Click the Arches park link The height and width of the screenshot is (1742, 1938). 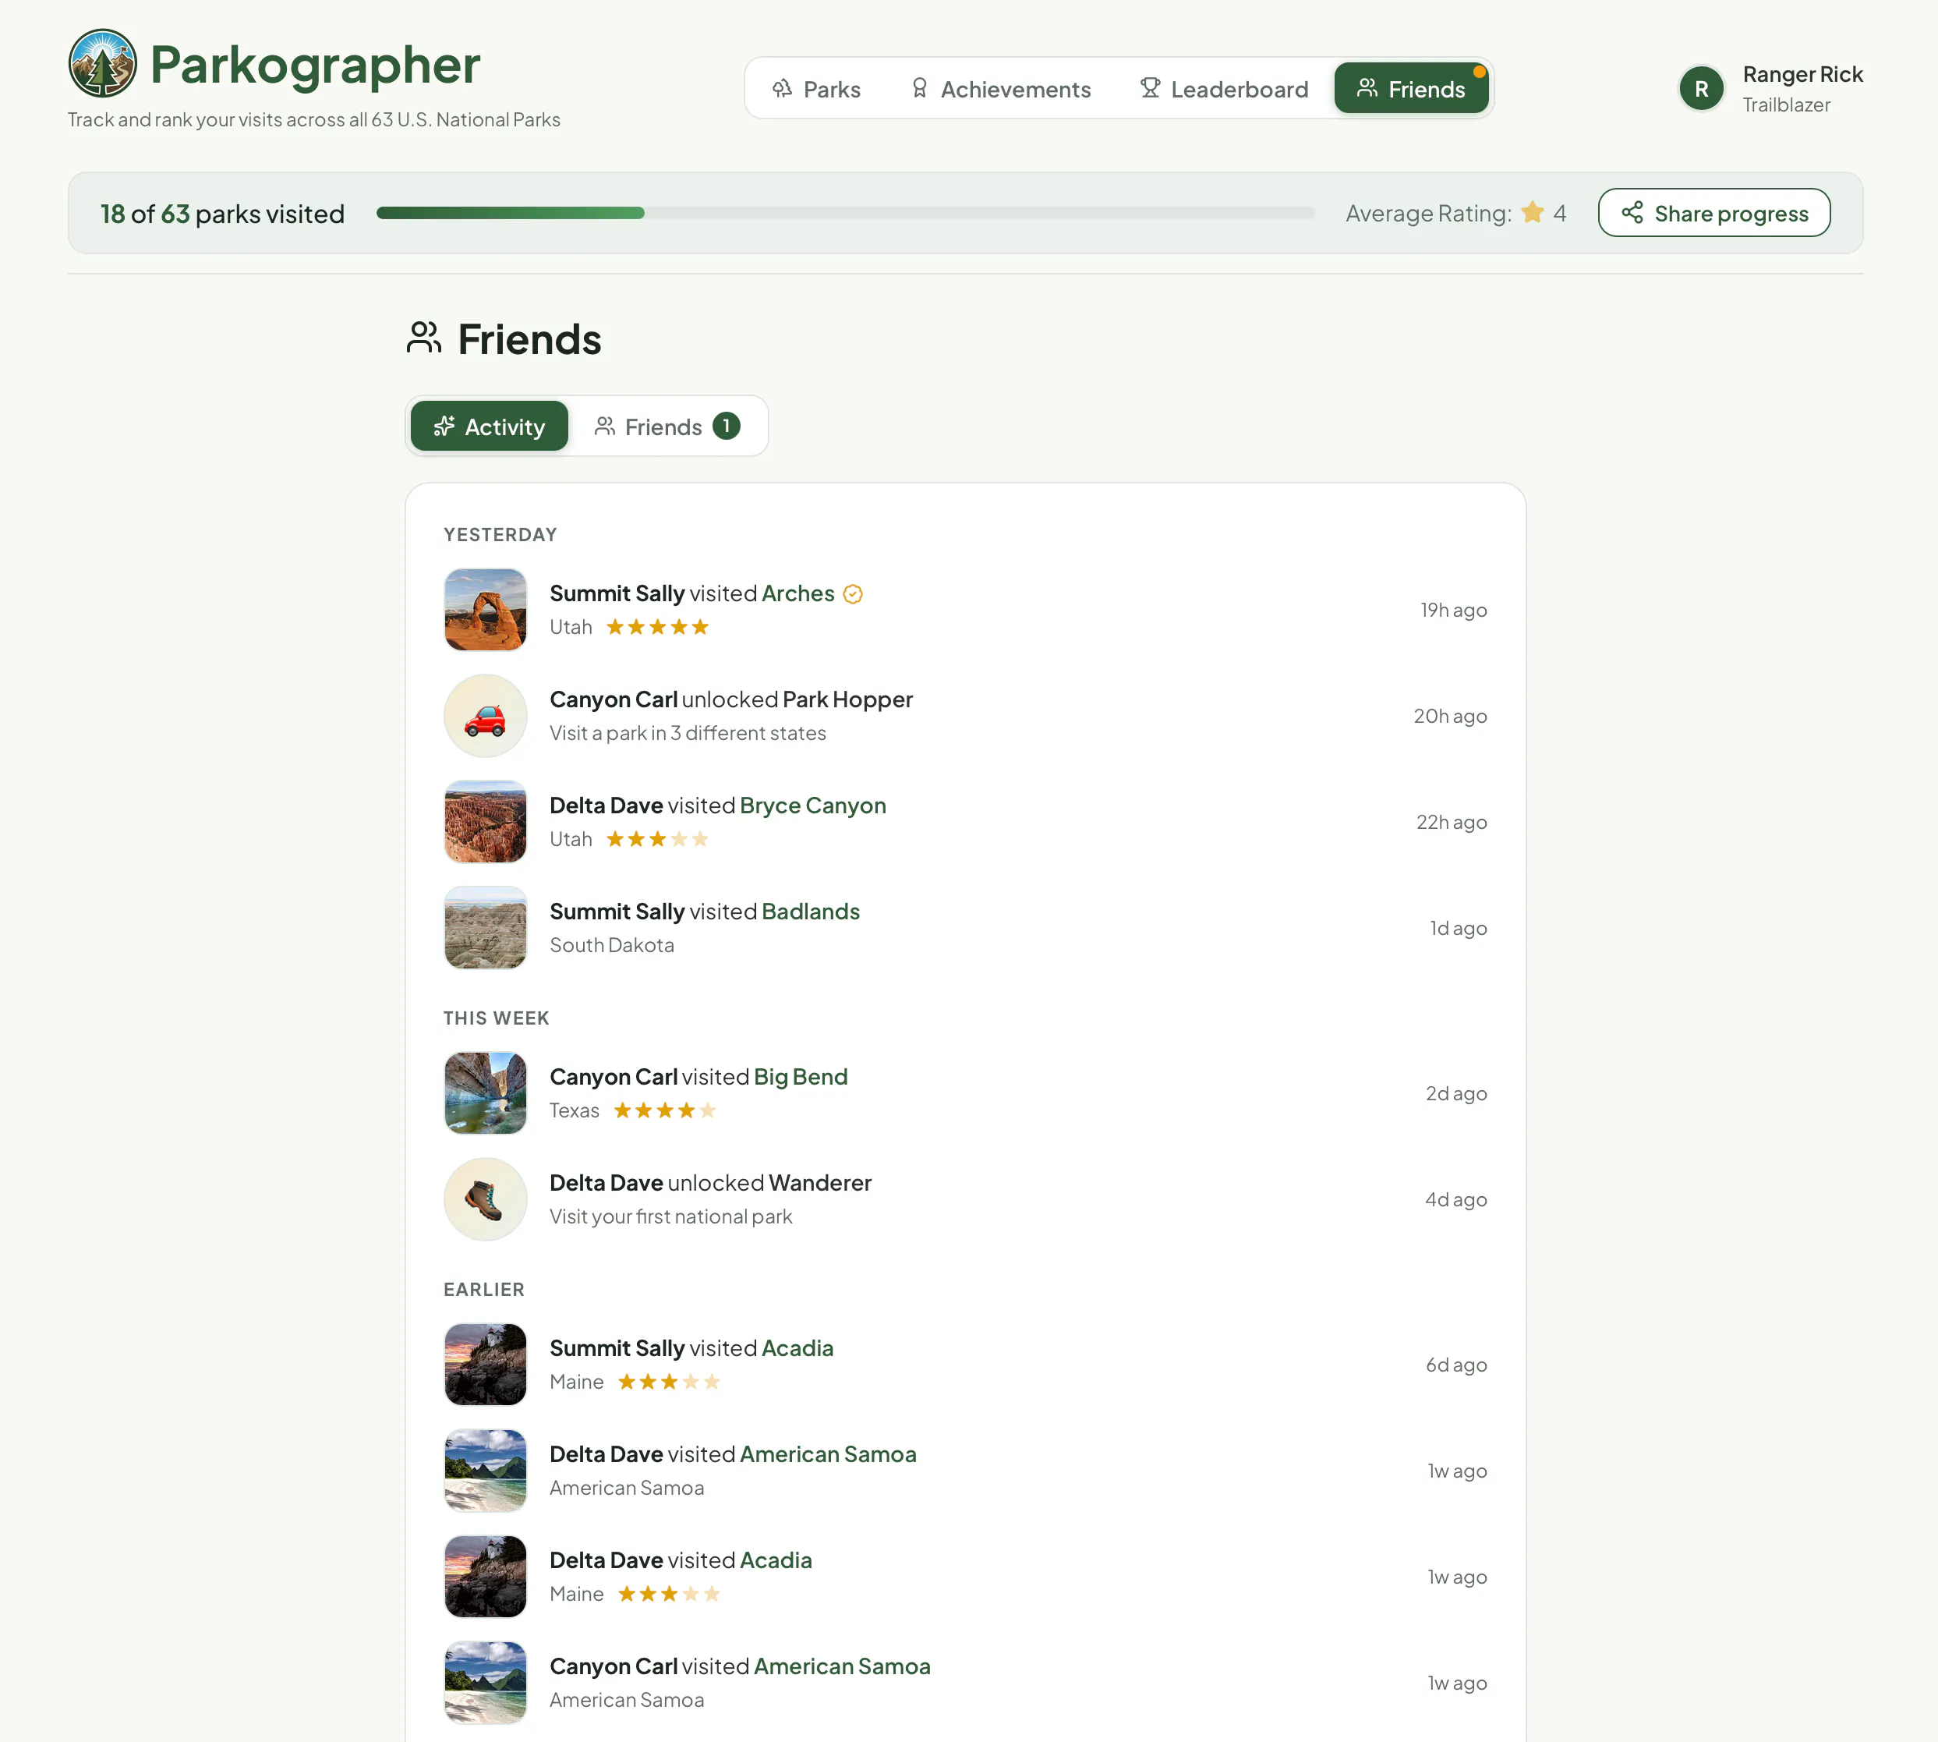pyautogui.click(x=798, y=593)
